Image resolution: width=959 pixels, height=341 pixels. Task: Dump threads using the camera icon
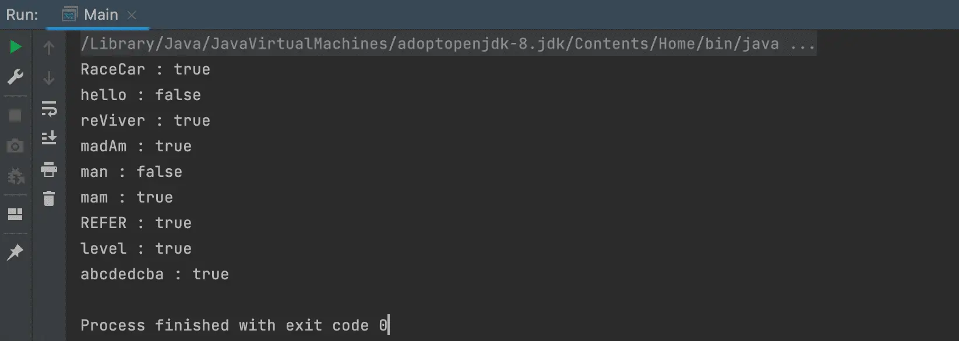pos(15,145)
